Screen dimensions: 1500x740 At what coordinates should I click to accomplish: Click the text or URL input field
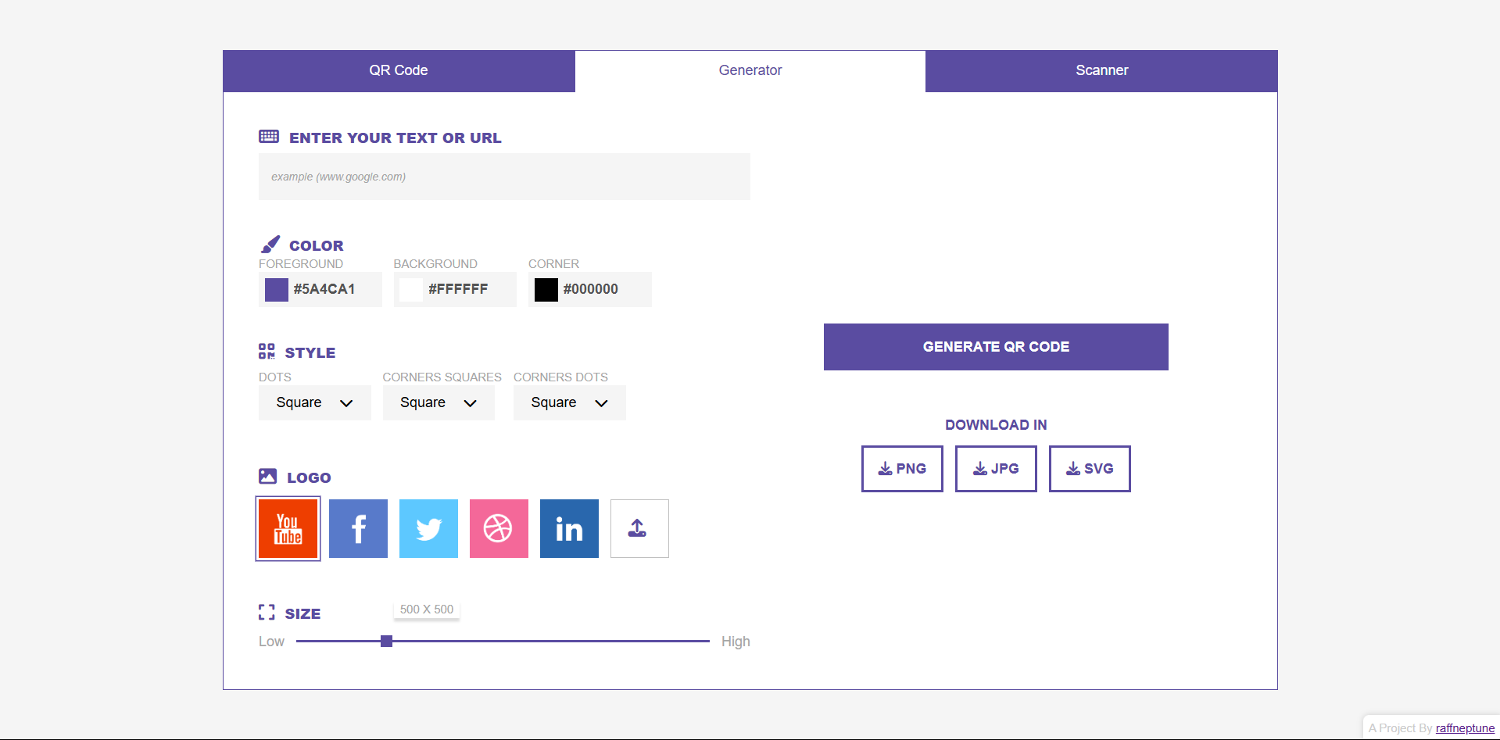pos(504,177)
